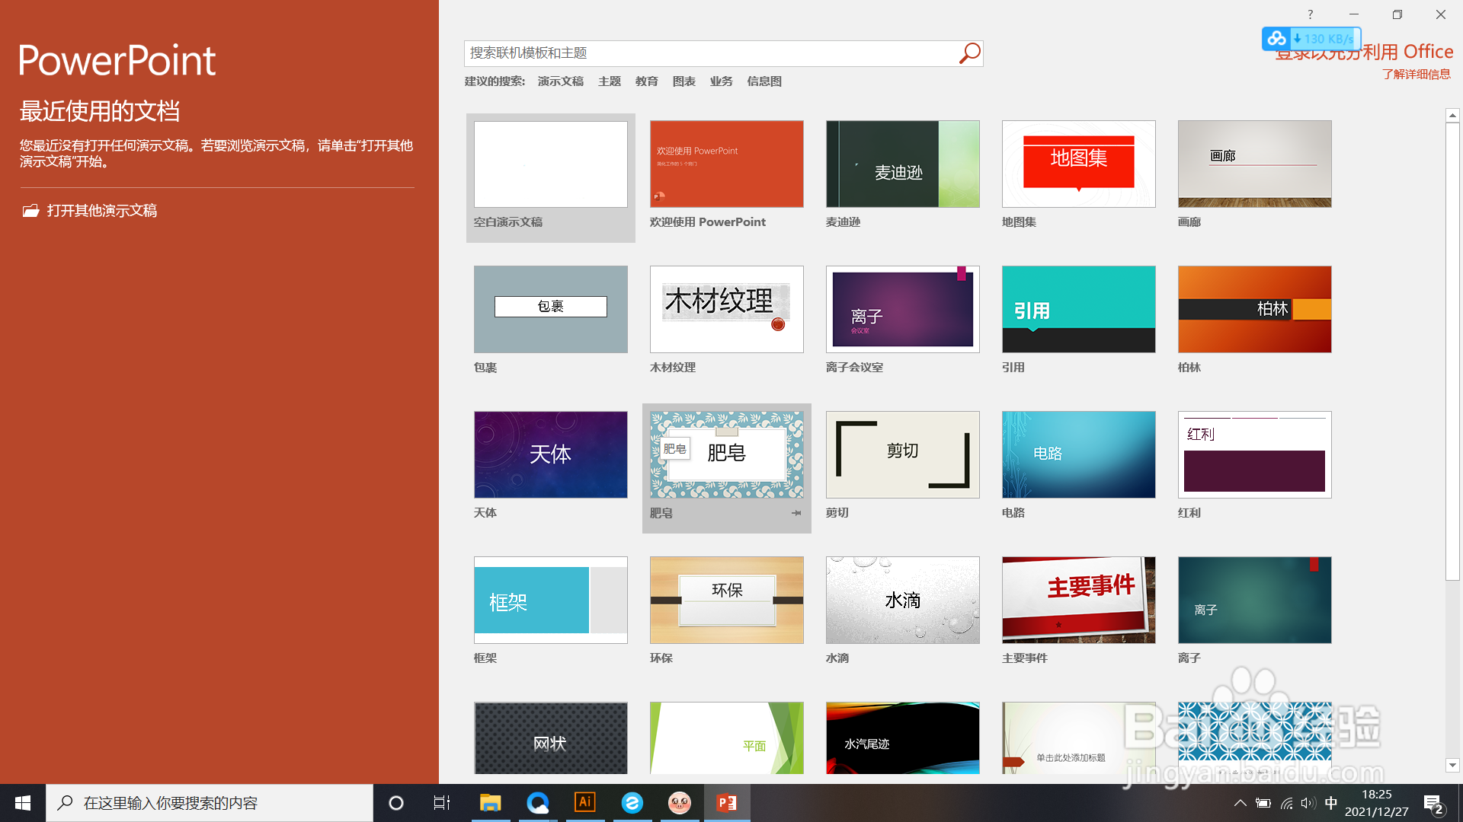Click the battery icon in system tray
The height and width of the screenshot is (822, 1463).
1263,803
